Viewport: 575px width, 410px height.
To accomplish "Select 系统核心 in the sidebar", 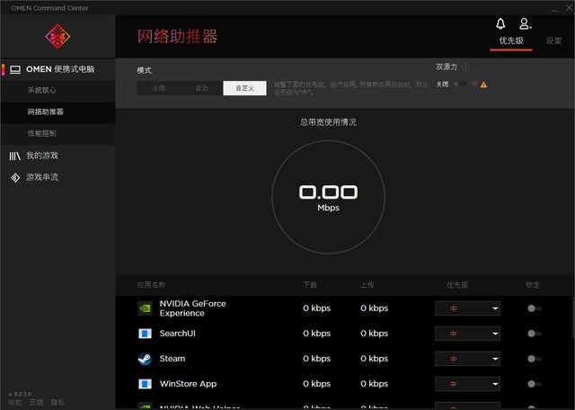I will (57, 90).
